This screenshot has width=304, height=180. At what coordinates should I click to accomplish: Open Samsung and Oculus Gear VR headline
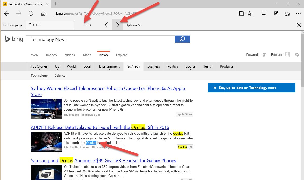[x=103, y=160]
